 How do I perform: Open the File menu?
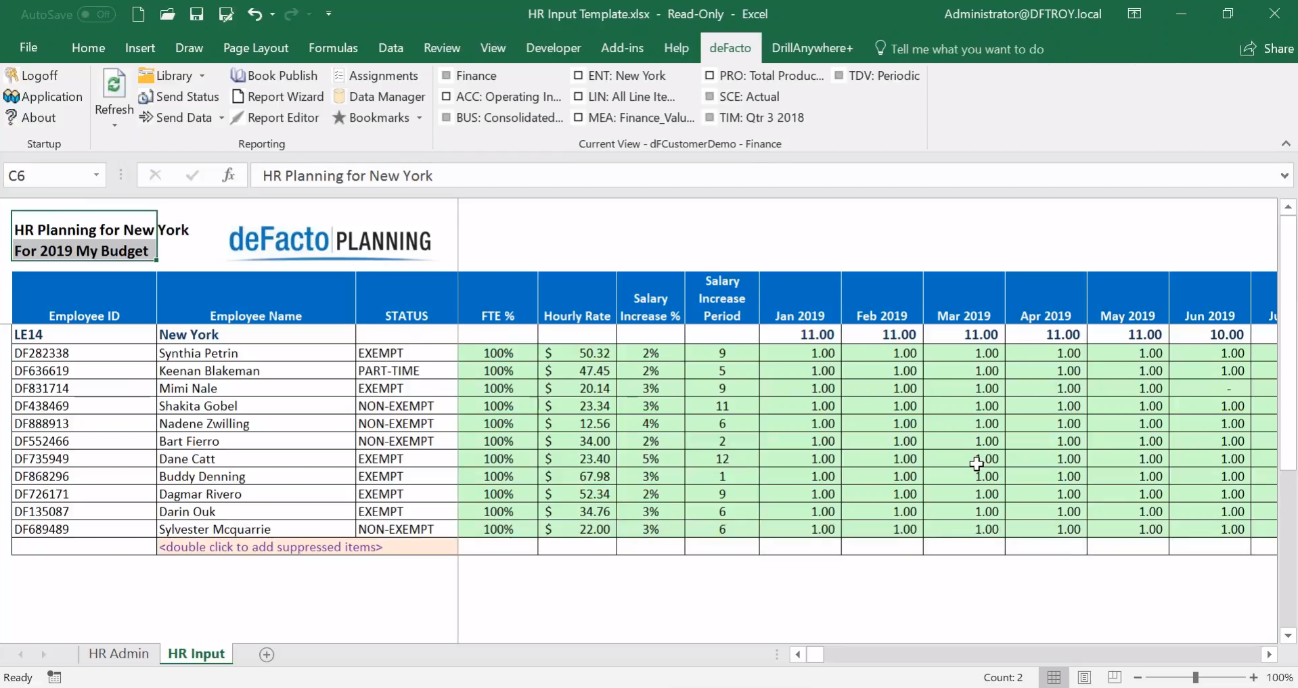[28, 48]
